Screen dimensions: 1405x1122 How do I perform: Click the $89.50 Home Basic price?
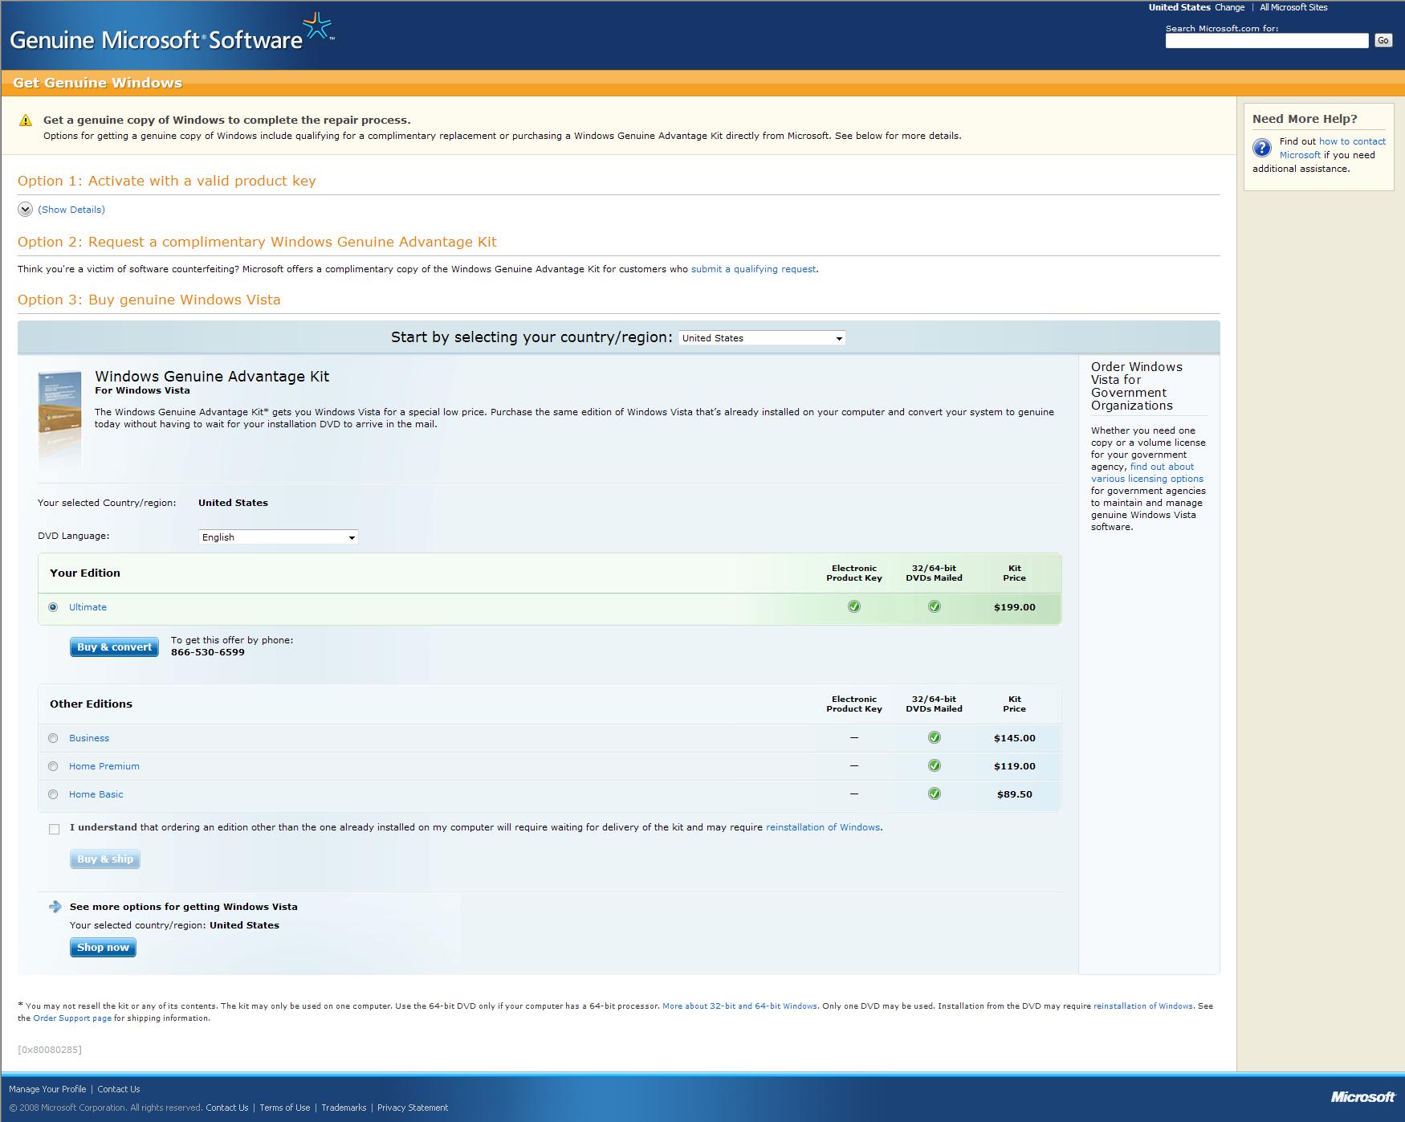(1015, 794)
